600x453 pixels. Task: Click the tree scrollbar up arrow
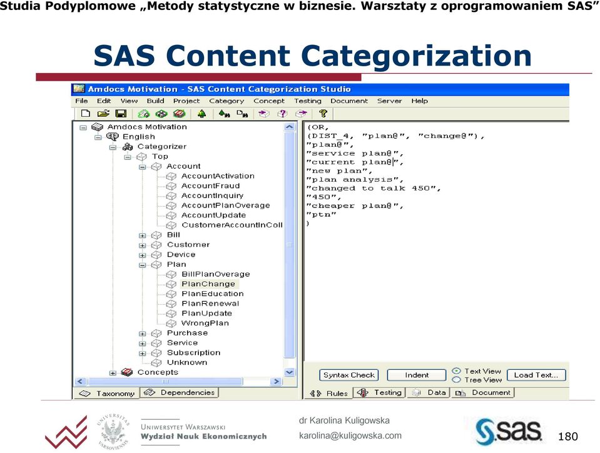click(290, 127)
